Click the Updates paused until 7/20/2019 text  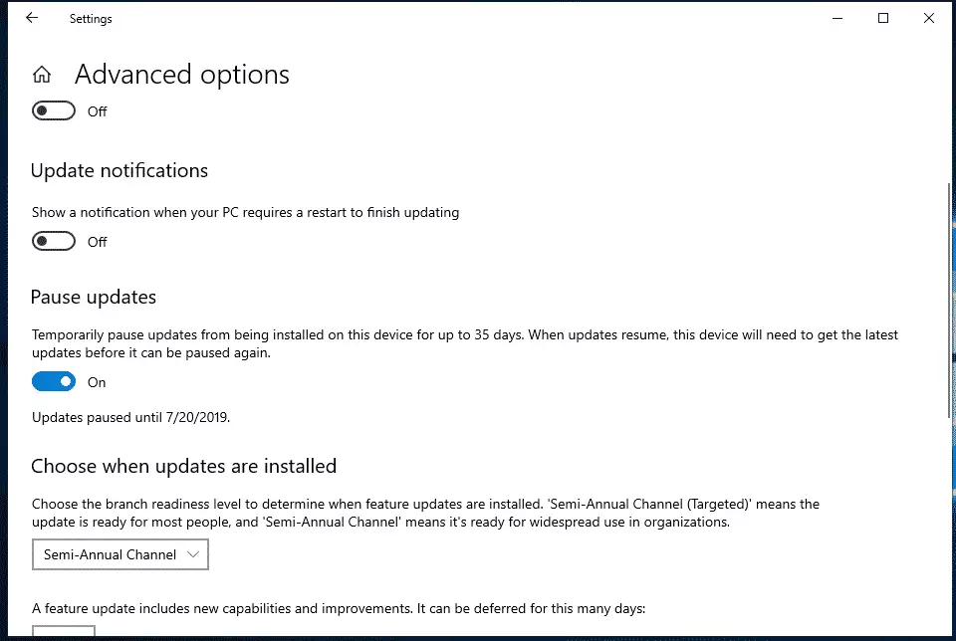coord(131,417)
